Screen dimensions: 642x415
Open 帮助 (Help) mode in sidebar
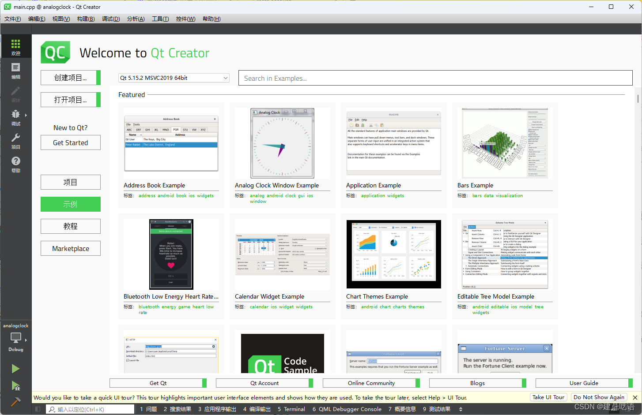(16, 164)
